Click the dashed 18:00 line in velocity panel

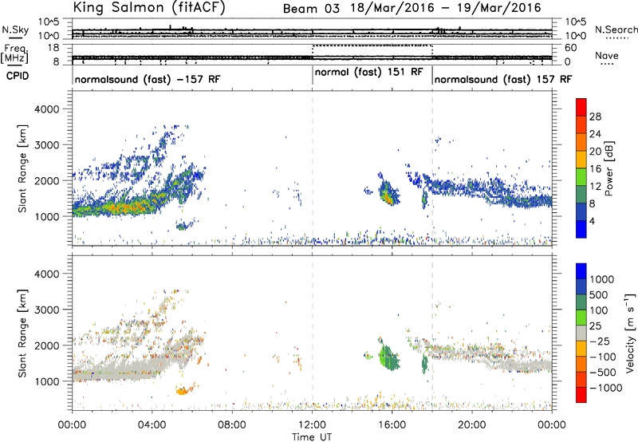(432, 333)
